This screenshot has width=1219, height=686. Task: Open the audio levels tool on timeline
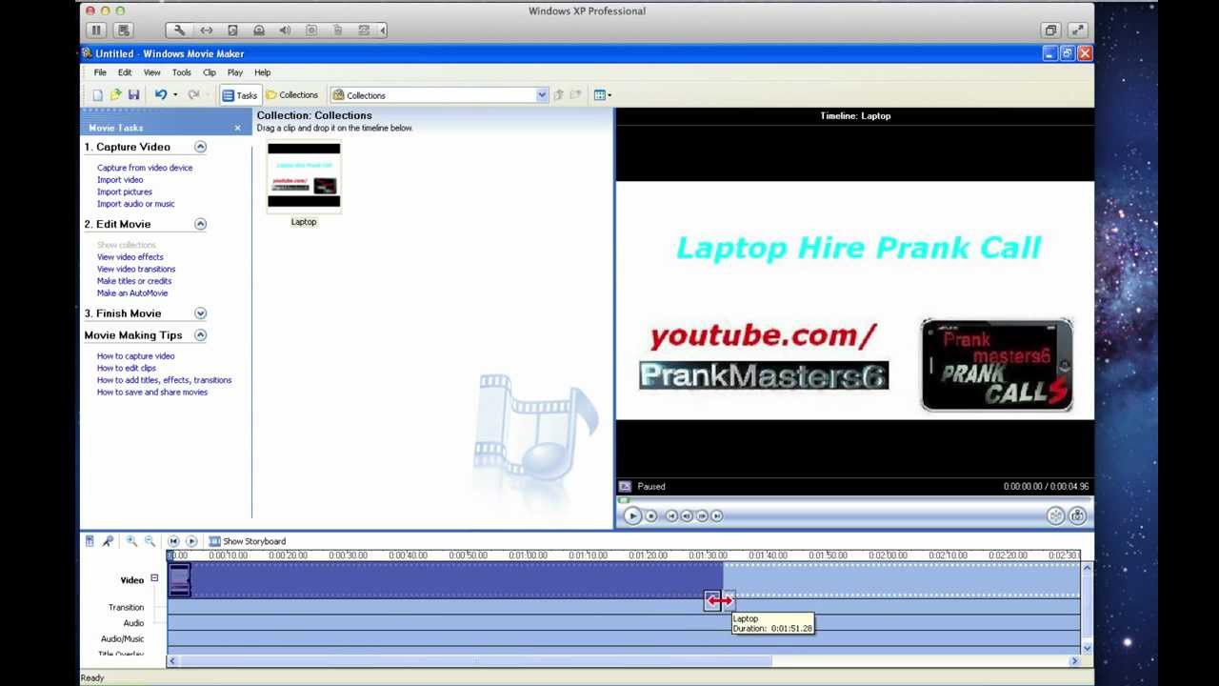[90, 541]
